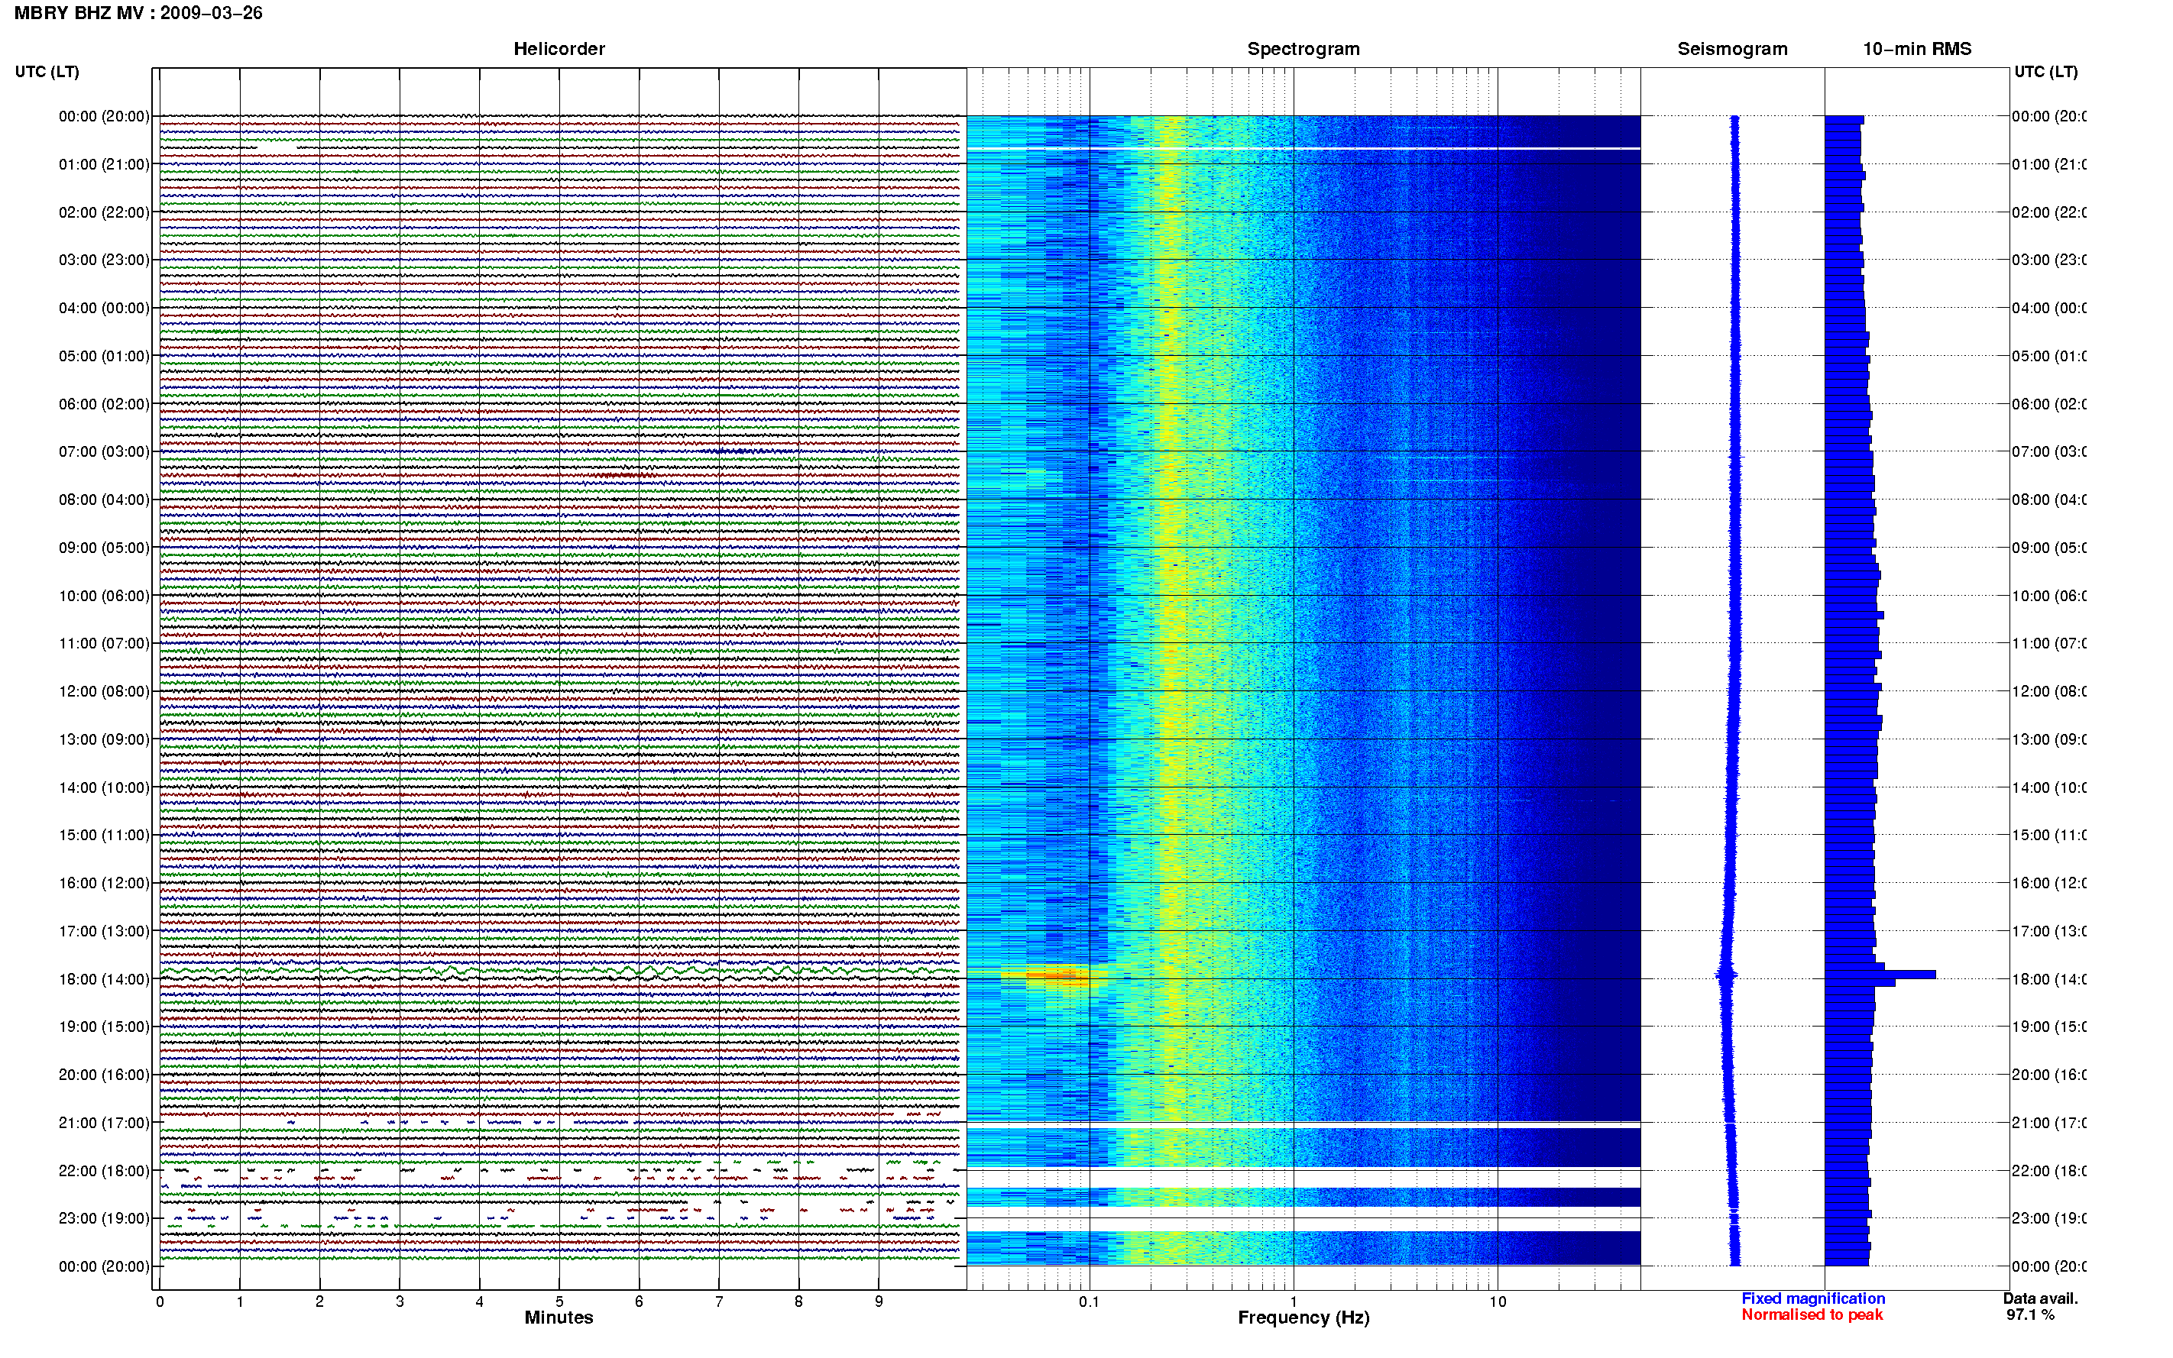Click Helicorder time label '04:00 (00:00)'
Viewport: 2173px width, 1358px height.
pyautogui.click(x=104, y=308)
